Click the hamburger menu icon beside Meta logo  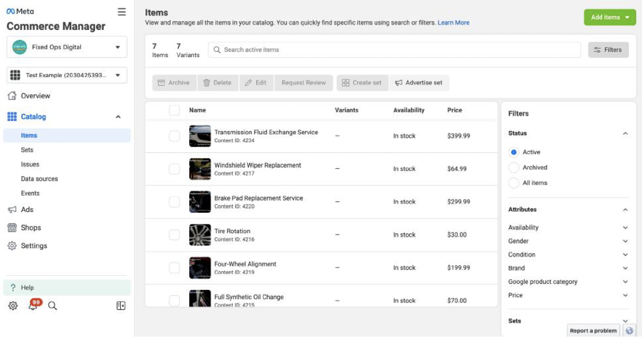122,12
